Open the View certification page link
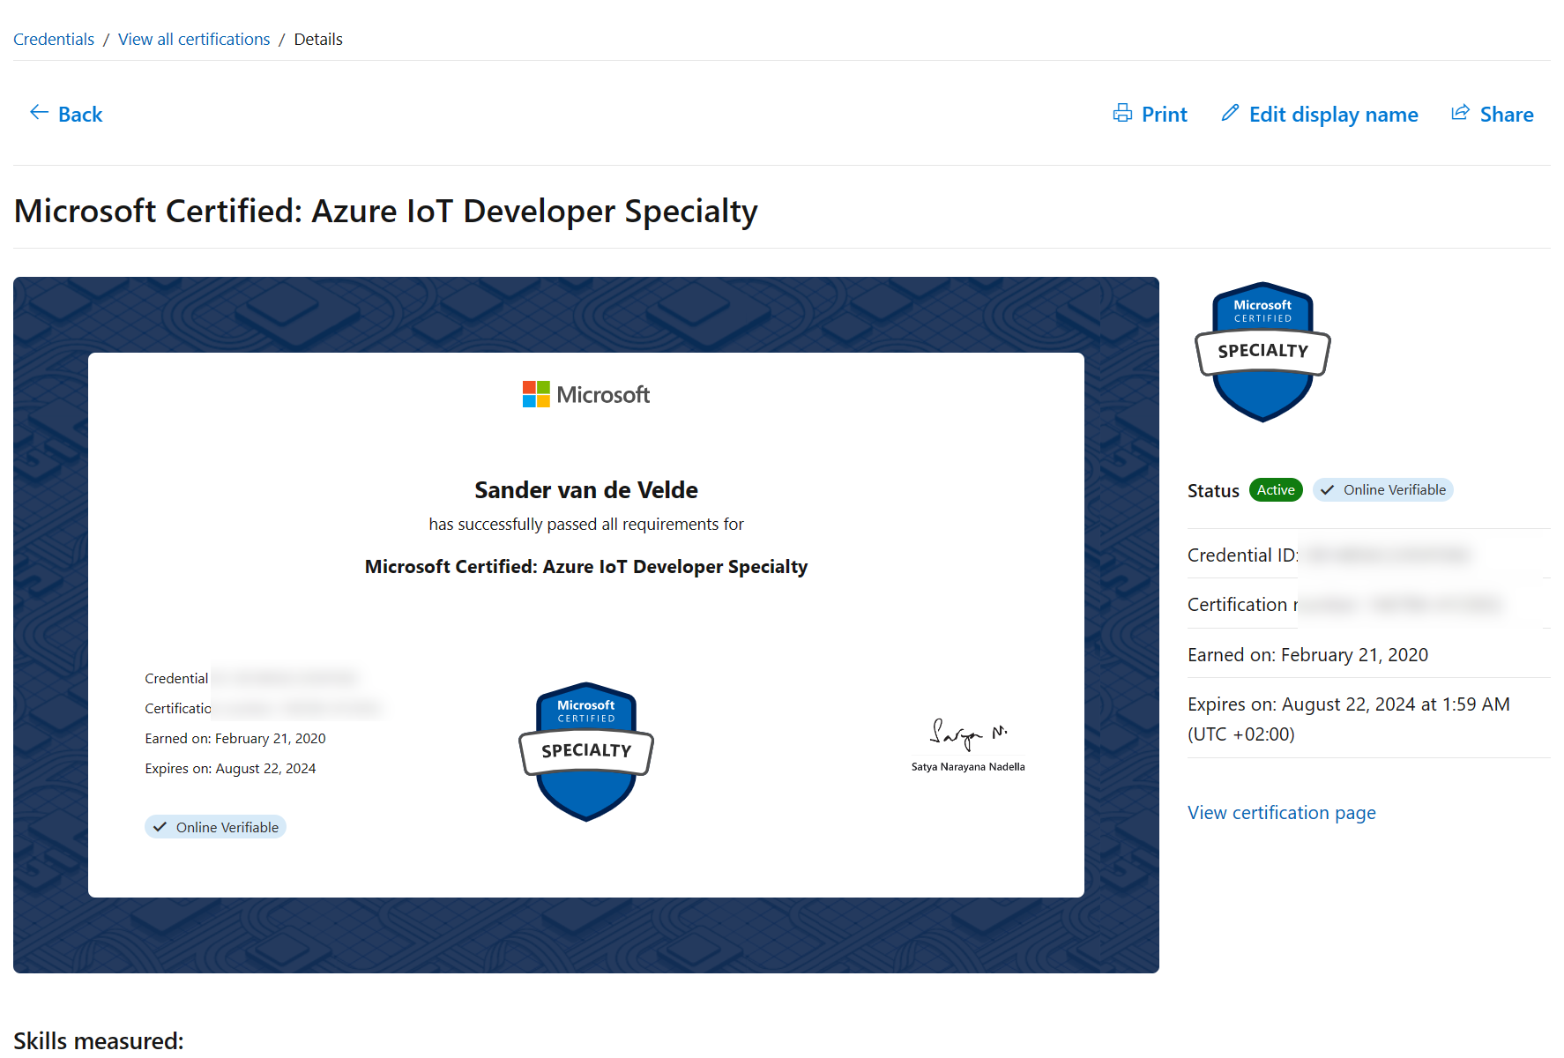 [x=1281, y=812]
